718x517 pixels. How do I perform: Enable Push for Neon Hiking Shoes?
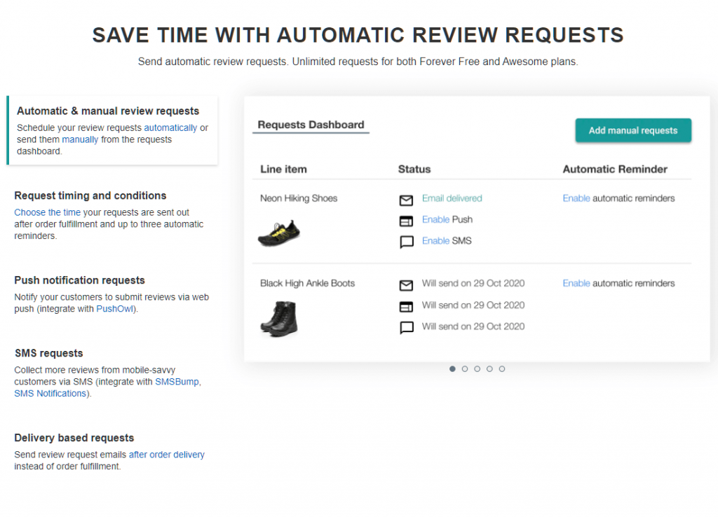tap(435, 219)
